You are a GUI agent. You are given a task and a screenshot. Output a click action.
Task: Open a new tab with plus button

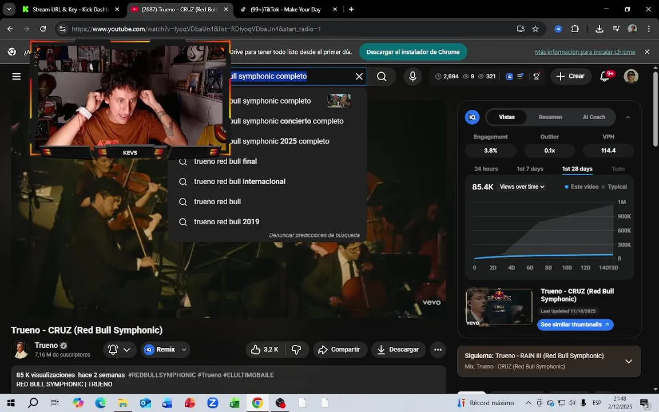tap(351, 9)
